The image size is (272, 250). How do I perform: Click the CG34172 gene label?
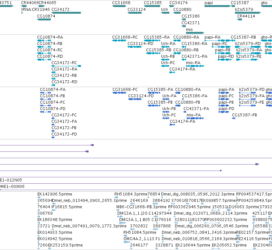coord(60,10)
